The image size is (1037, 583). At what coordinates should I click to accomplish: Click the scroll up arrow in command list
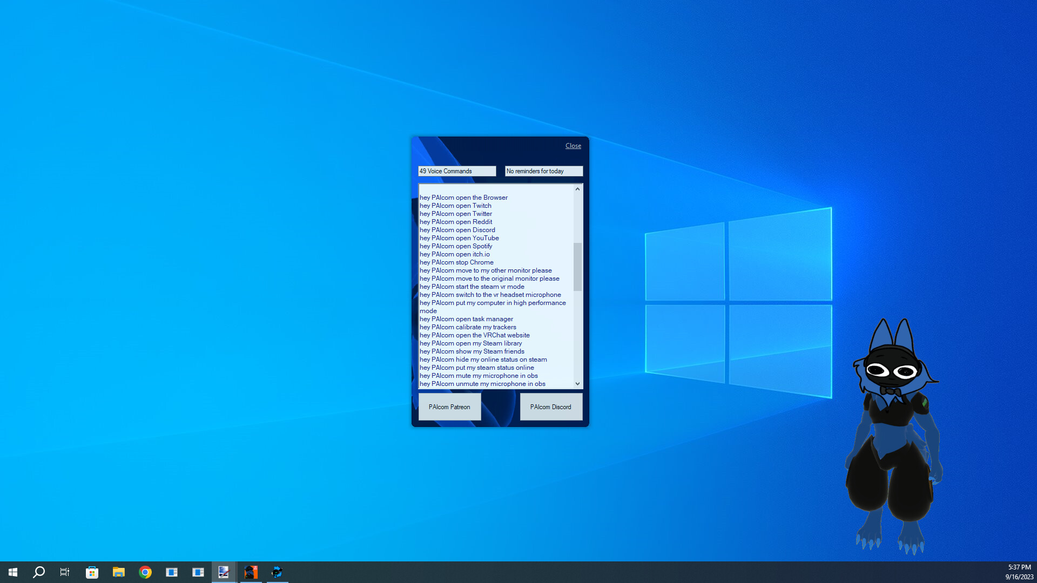point(577,189)
